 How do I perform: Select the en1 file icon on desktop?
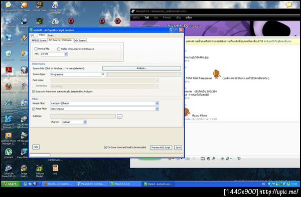coord(55,169)
